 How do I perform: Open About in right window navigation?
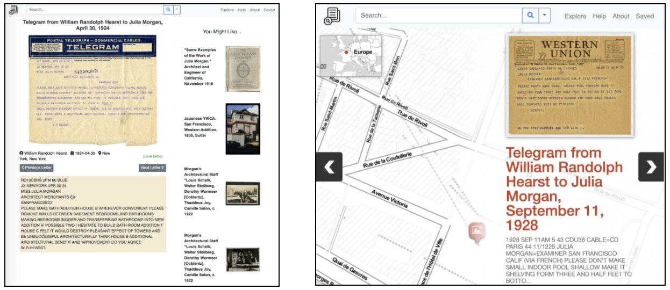[x=621, y=16]
